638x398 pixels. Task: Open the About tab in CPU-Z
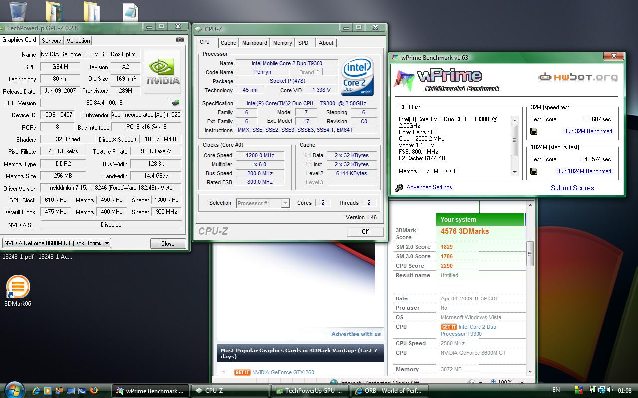(x=326, y=43)
